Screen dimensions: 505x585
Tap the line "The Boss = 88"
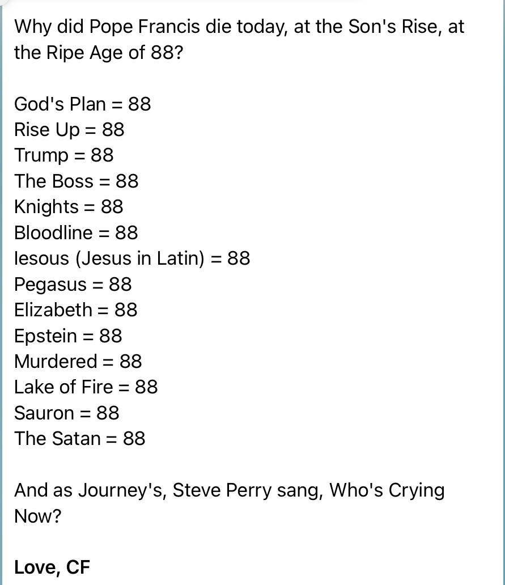tap(77, 181)
